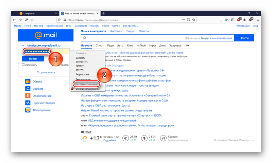The width and height of the screenshot is (272, 163).
Task: Open the browser home page icon
Action: 32,20
